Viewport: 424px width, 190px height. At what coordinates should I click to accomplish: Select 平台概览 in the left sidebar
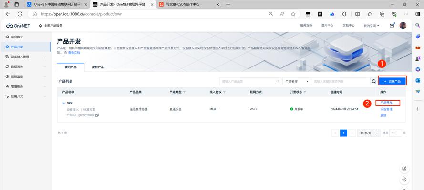17,37
